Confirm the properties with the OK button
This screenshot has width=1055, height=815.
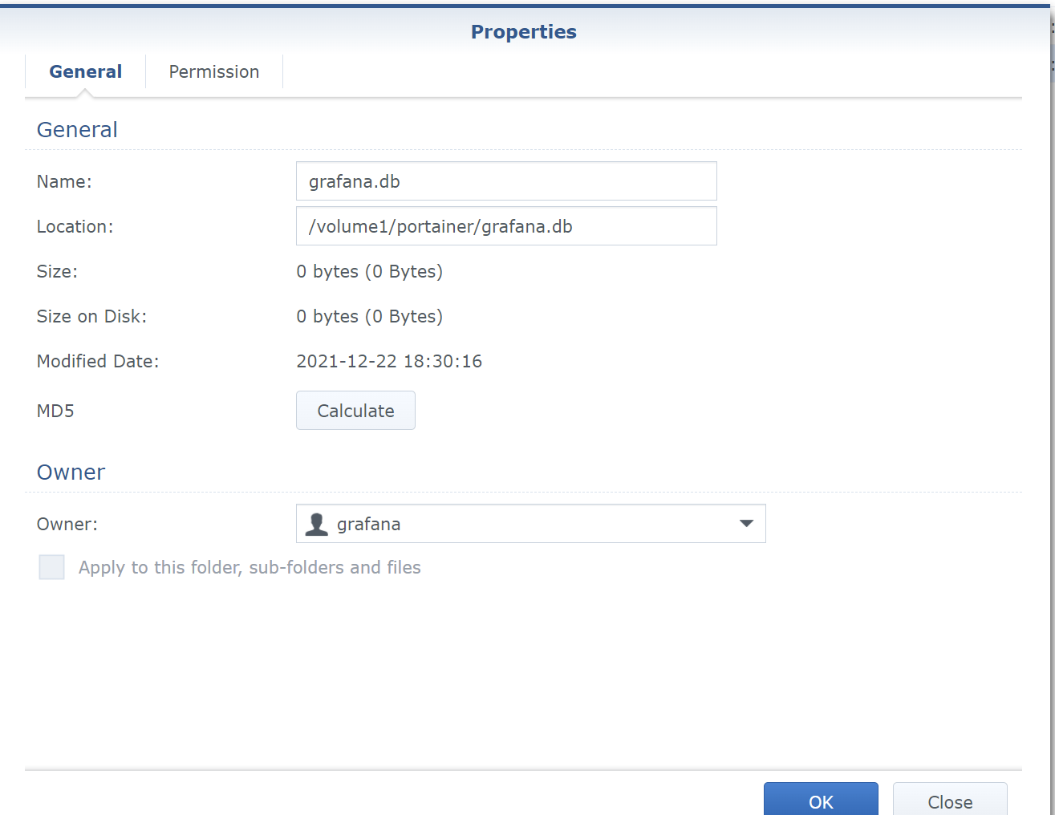[821, 801]
